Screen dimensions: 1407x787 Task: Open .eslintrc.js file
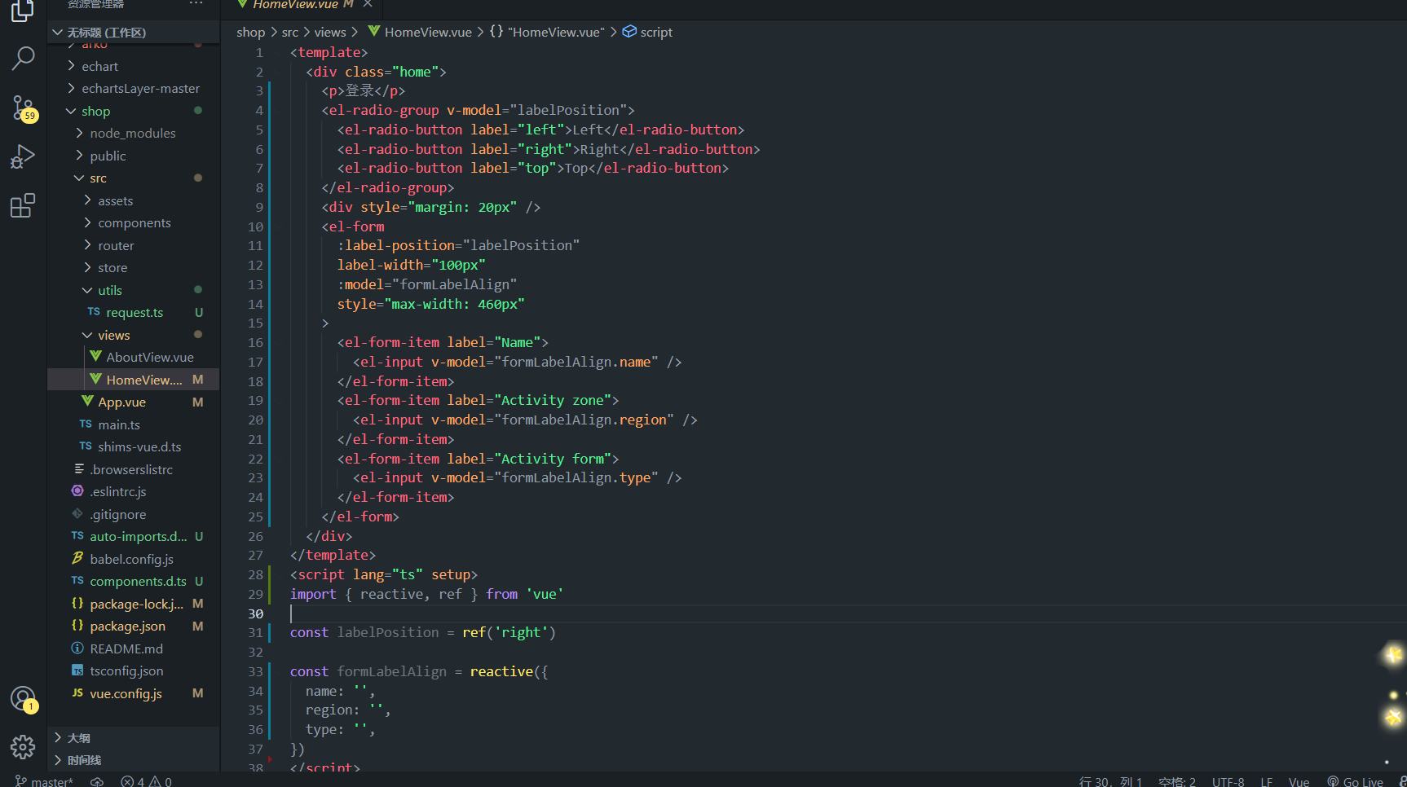coord(135,491)
